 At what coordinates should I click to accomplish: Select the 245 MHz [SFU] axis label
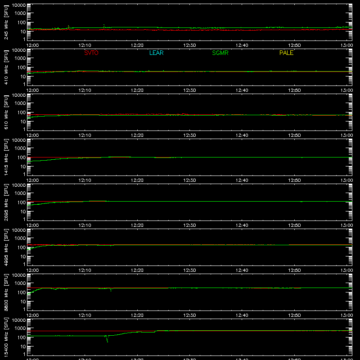[6, 22]
